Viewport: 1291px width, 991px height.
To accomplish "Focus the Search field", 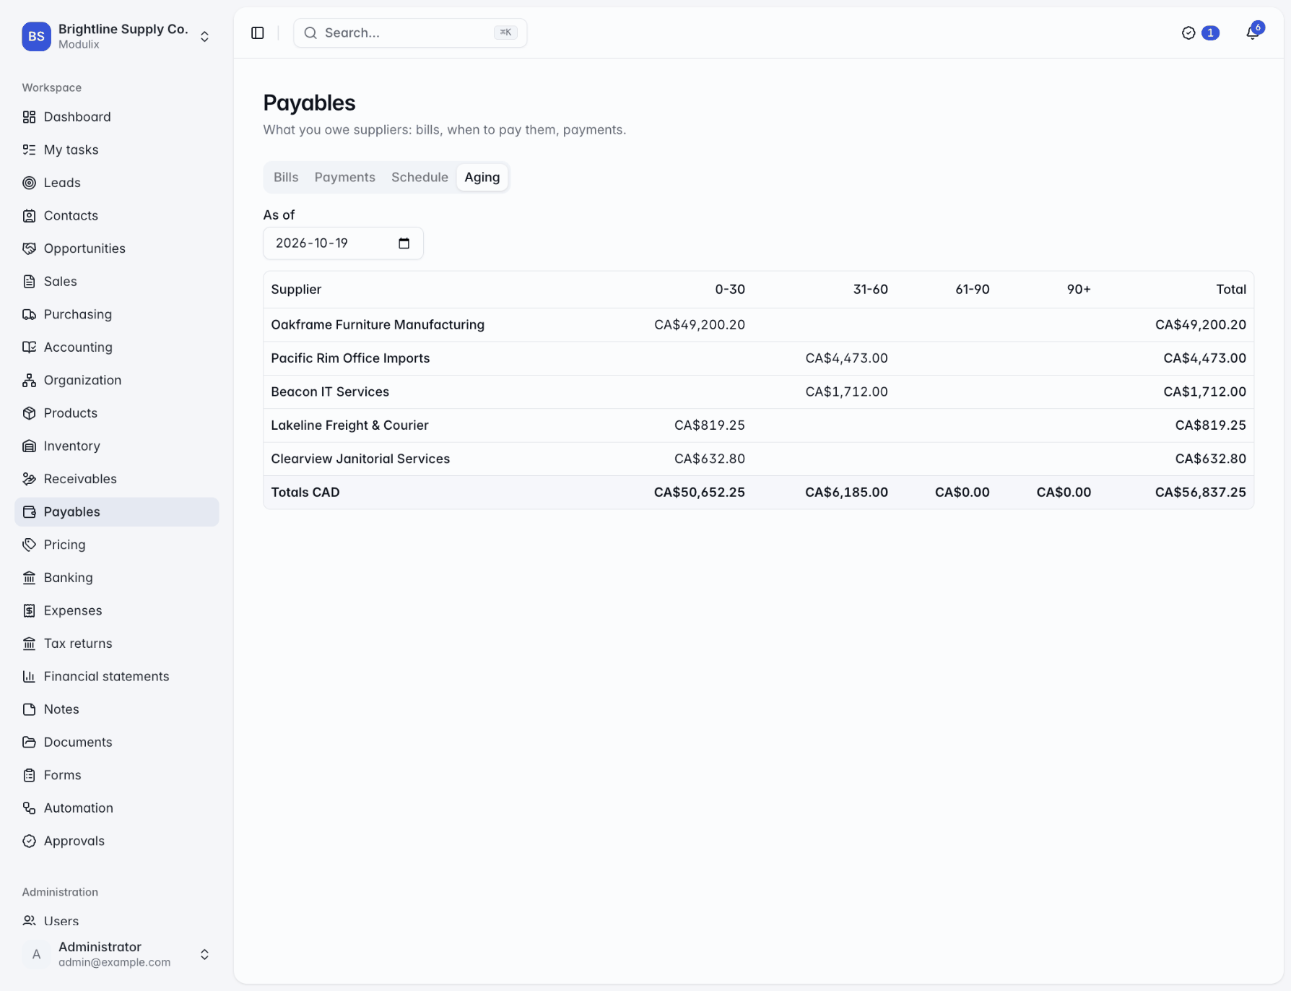I will pyautogui.click(x=410, y=33).
